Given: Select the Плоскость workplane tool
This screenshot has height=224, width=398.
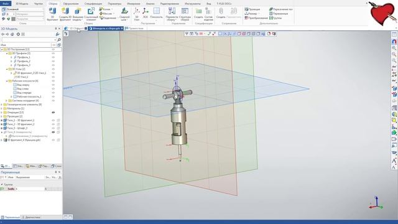Looking at the screenshot, I should (x=156, y=13).
